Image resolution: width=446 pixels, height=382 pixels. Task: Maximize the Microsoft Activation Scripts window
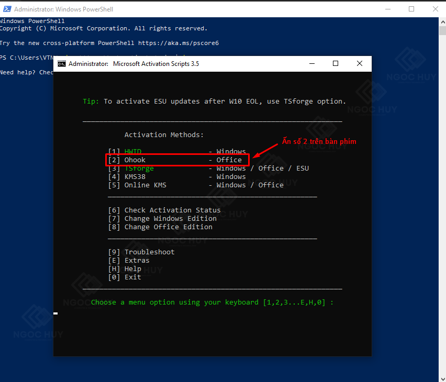[336, 63]
